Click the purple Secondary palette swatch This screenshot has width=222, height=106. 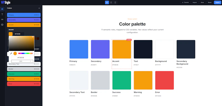click(100, 49)
